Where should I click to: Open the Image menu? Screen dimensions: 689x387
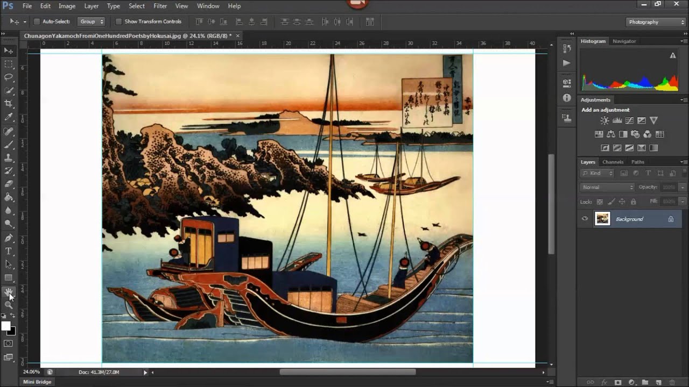pos(67,6)
